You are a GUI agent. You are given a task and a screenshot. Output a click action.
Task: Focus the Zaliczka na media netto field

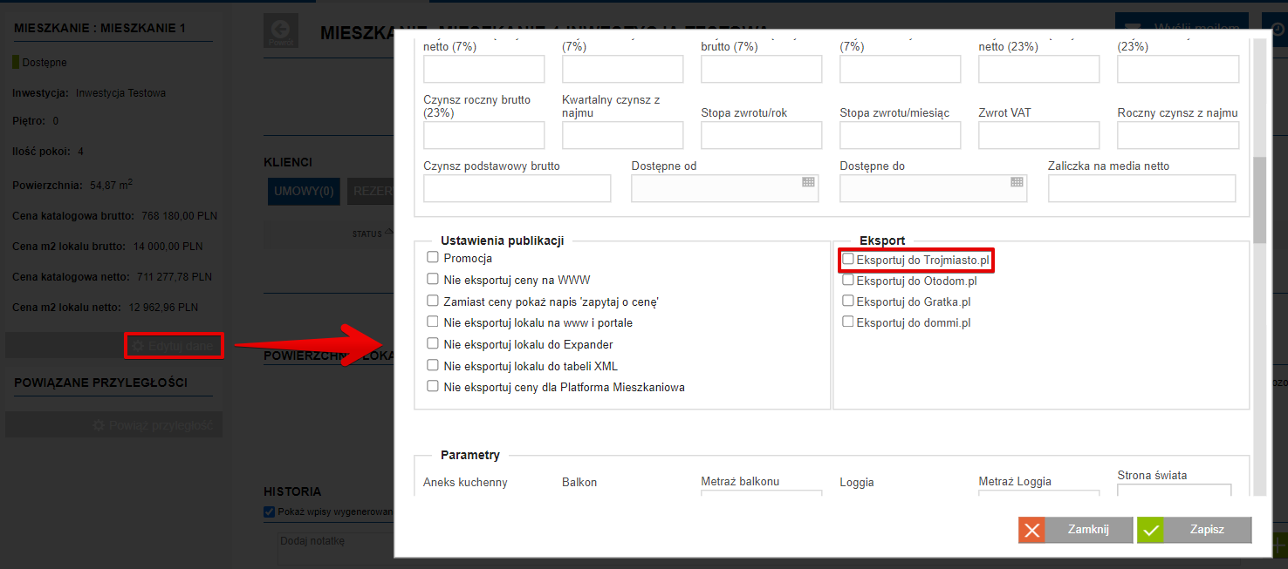(1141, 188)
